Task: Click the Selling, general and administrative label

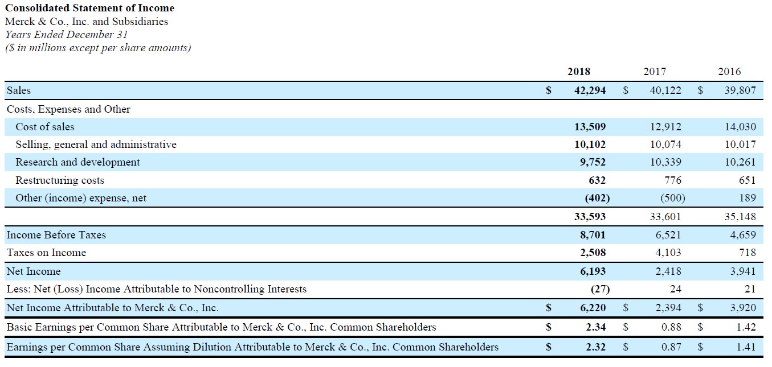Action: (x=96, y=145)
